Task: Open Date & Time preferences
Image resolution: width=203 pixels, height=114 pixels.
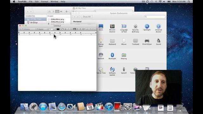Action: tap(101, 71)
